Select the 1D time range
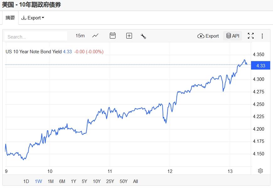Viewport: 273px width, 188px height. [26, 181]
